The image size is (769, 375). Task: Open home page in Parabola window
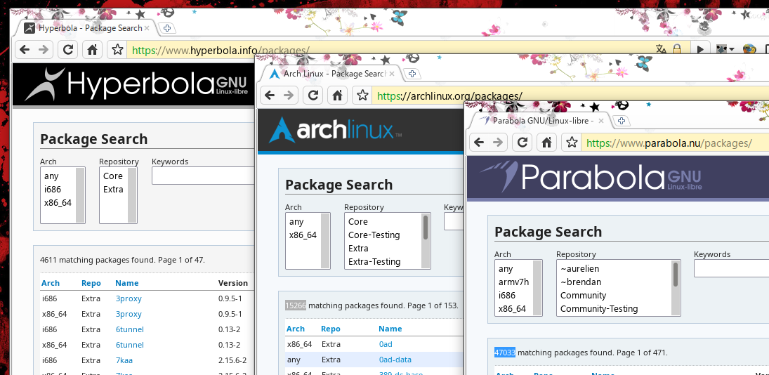547,142
